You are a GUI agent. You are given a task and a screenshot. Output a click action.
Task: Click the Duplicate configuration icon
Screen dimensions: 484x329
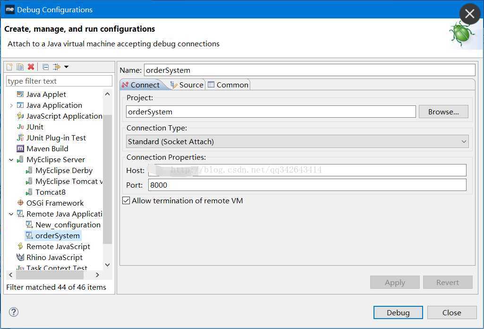(20, 67)
